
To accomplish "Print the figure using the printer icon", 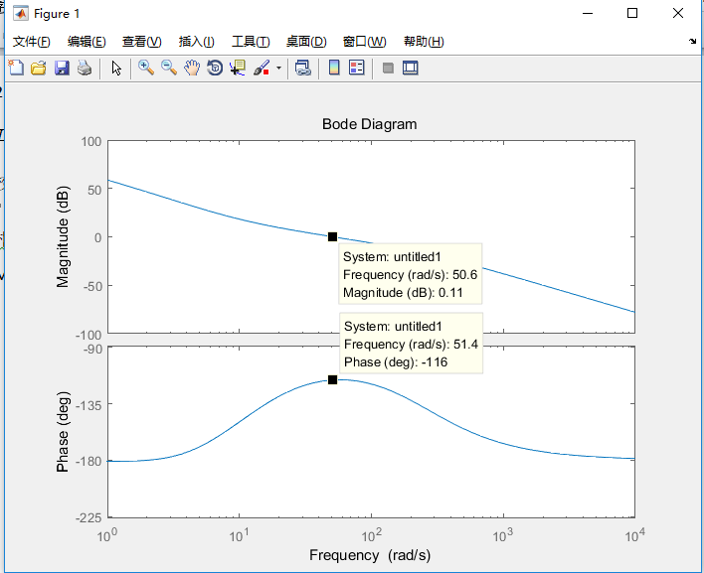I will [x=85, y=69].
